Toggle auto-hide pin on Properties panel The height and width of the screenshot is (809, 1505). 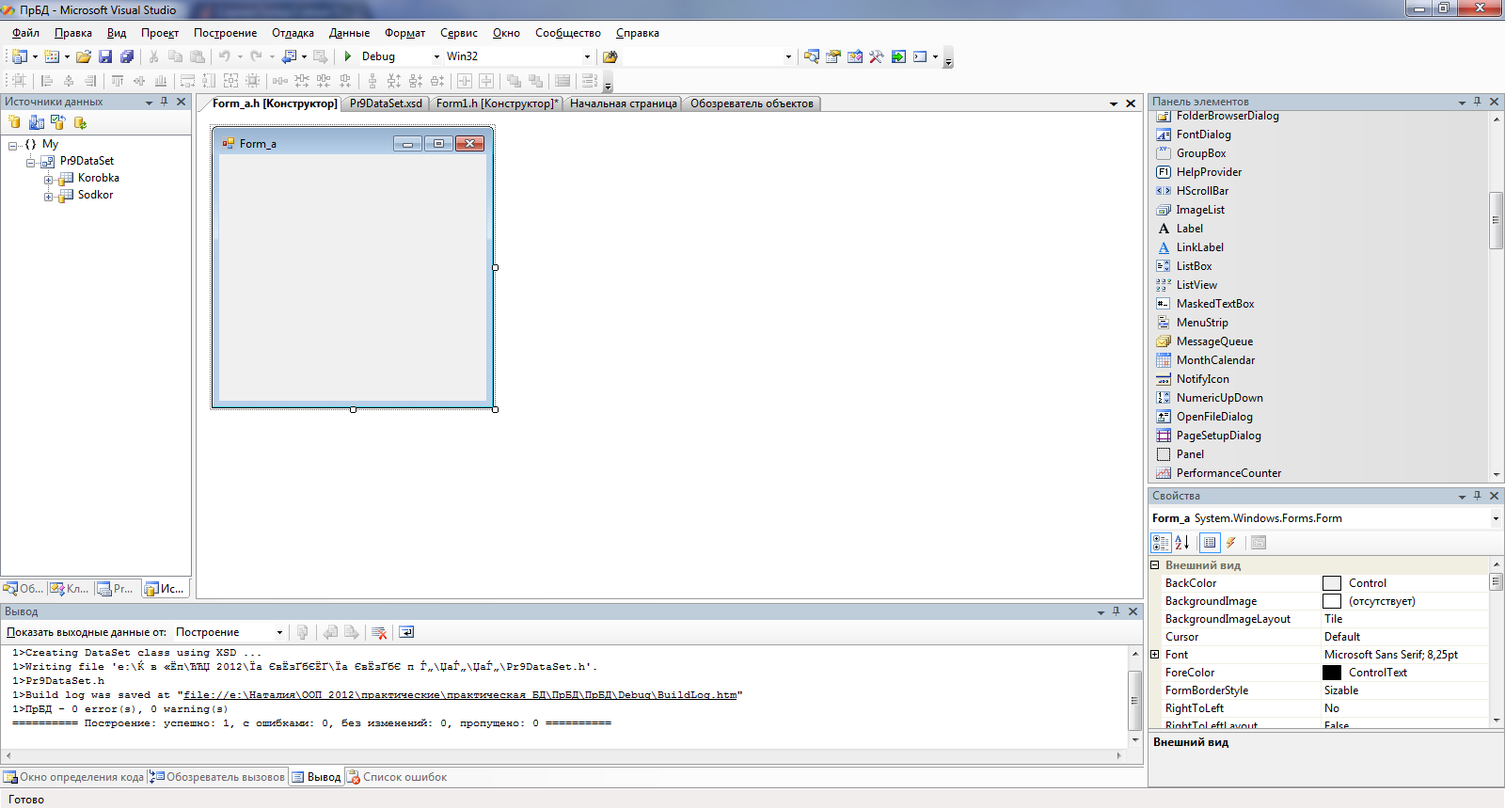[1478, 496]
